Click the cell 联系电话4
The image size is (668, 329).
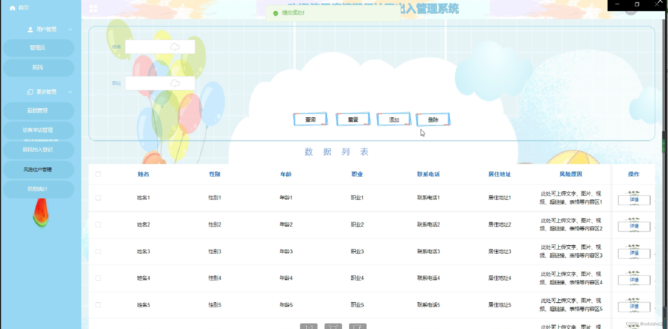(x=428, y=278)
